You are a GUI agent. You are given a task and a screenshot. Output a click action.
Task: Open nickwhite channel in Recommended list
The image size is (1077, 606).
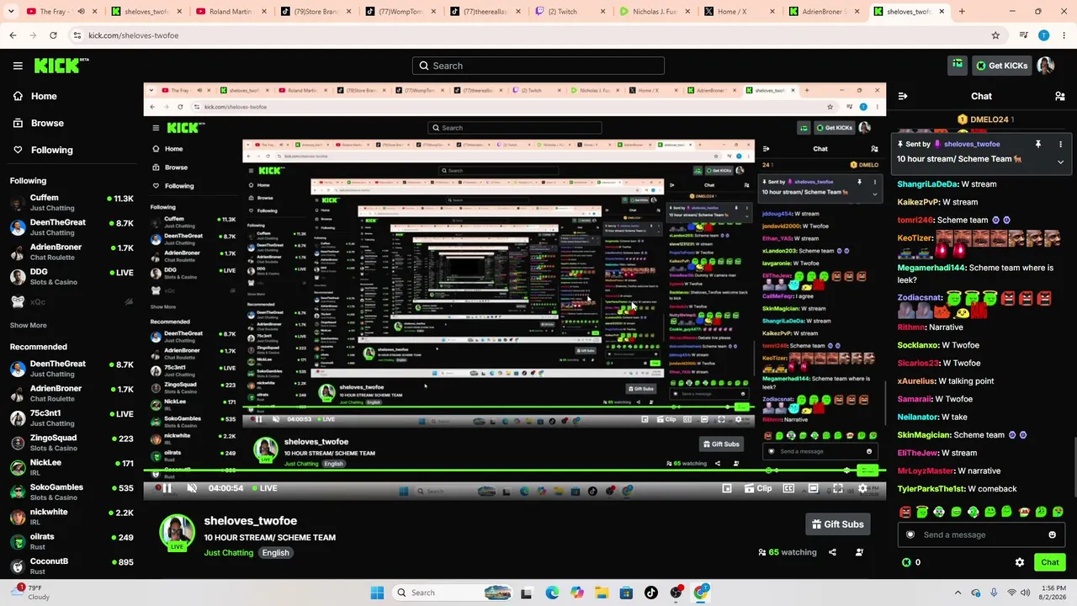click(x=72, y=517)
